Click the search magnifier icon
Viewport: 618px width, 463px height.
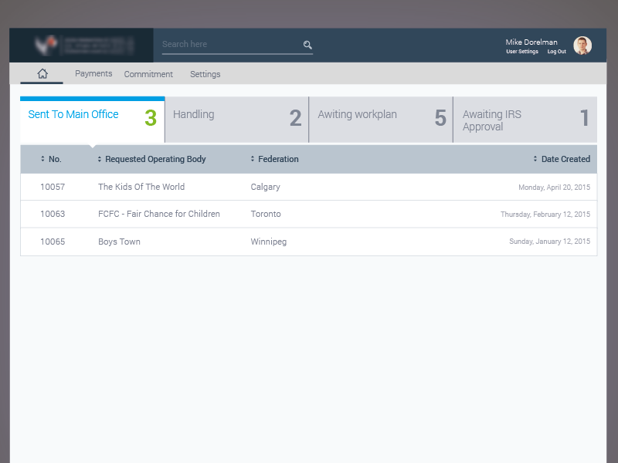pyautogui.click(x=307, y=45)
